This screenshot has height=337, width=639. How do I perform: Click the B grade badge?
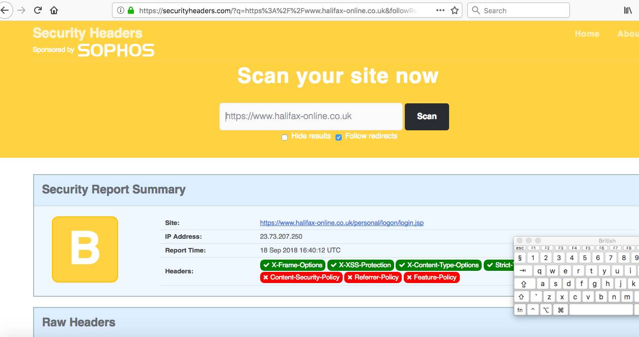coord(85,249)
